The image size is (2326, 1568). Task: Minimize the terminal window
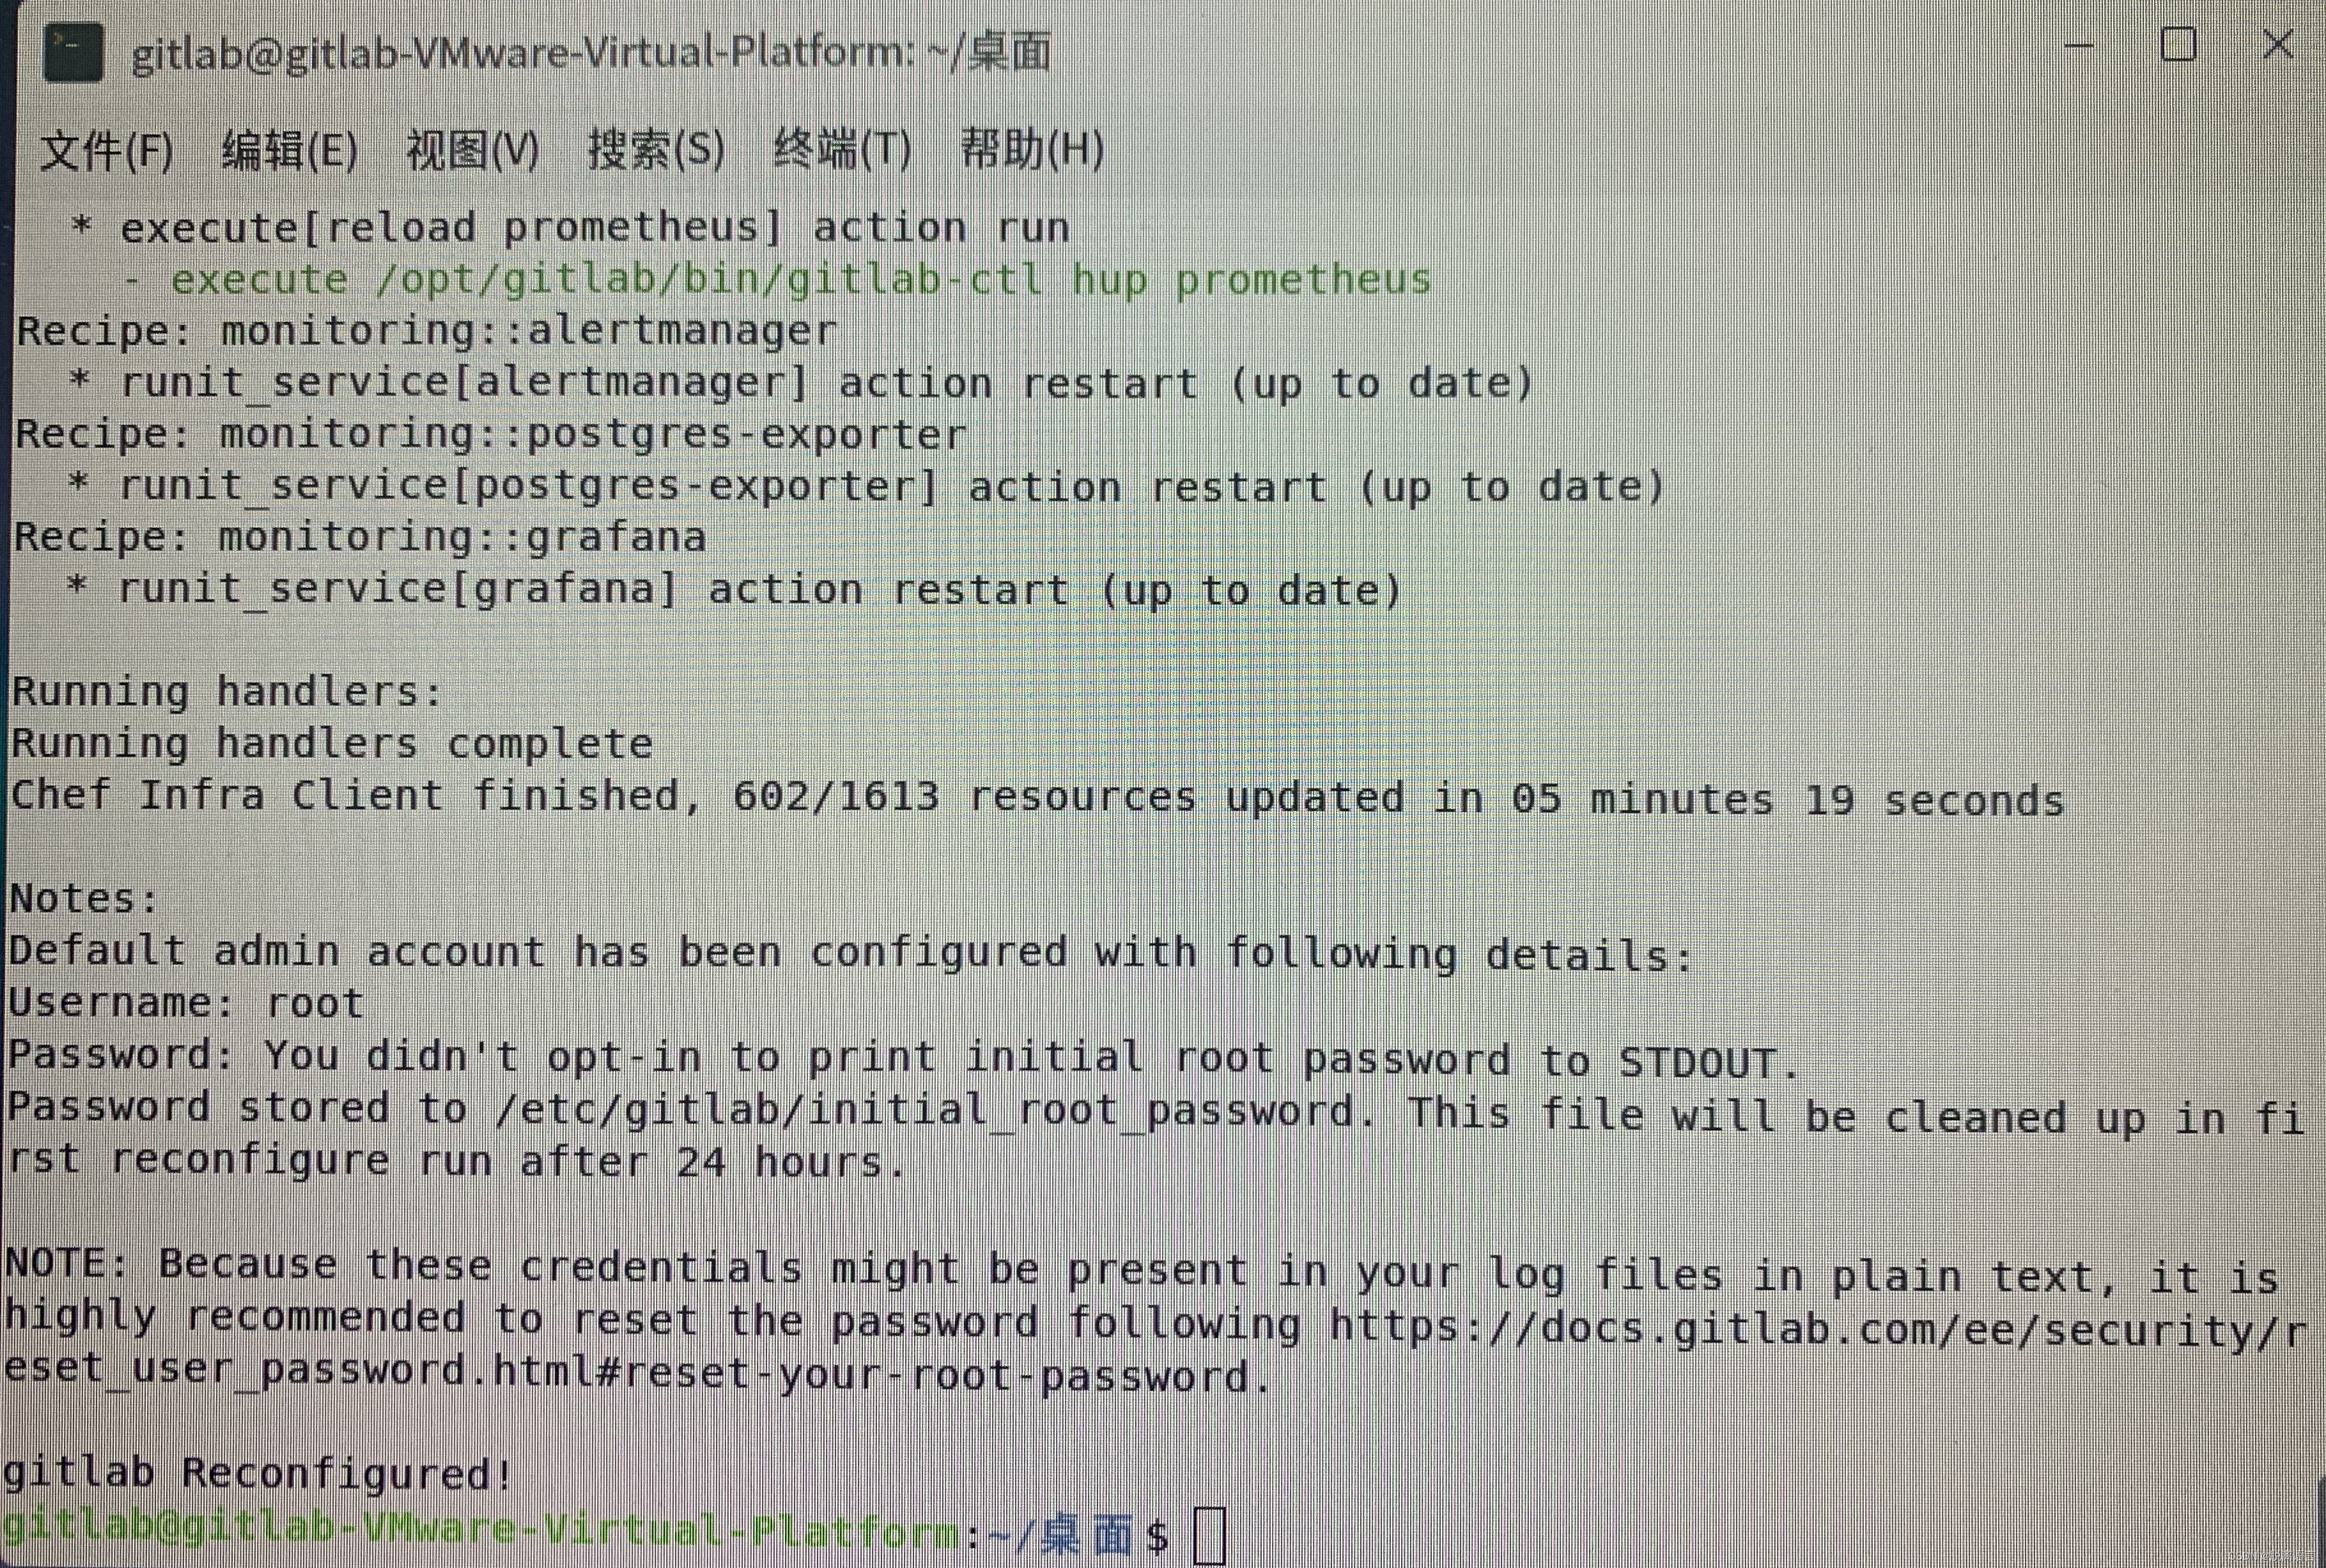coord(2079,46)
